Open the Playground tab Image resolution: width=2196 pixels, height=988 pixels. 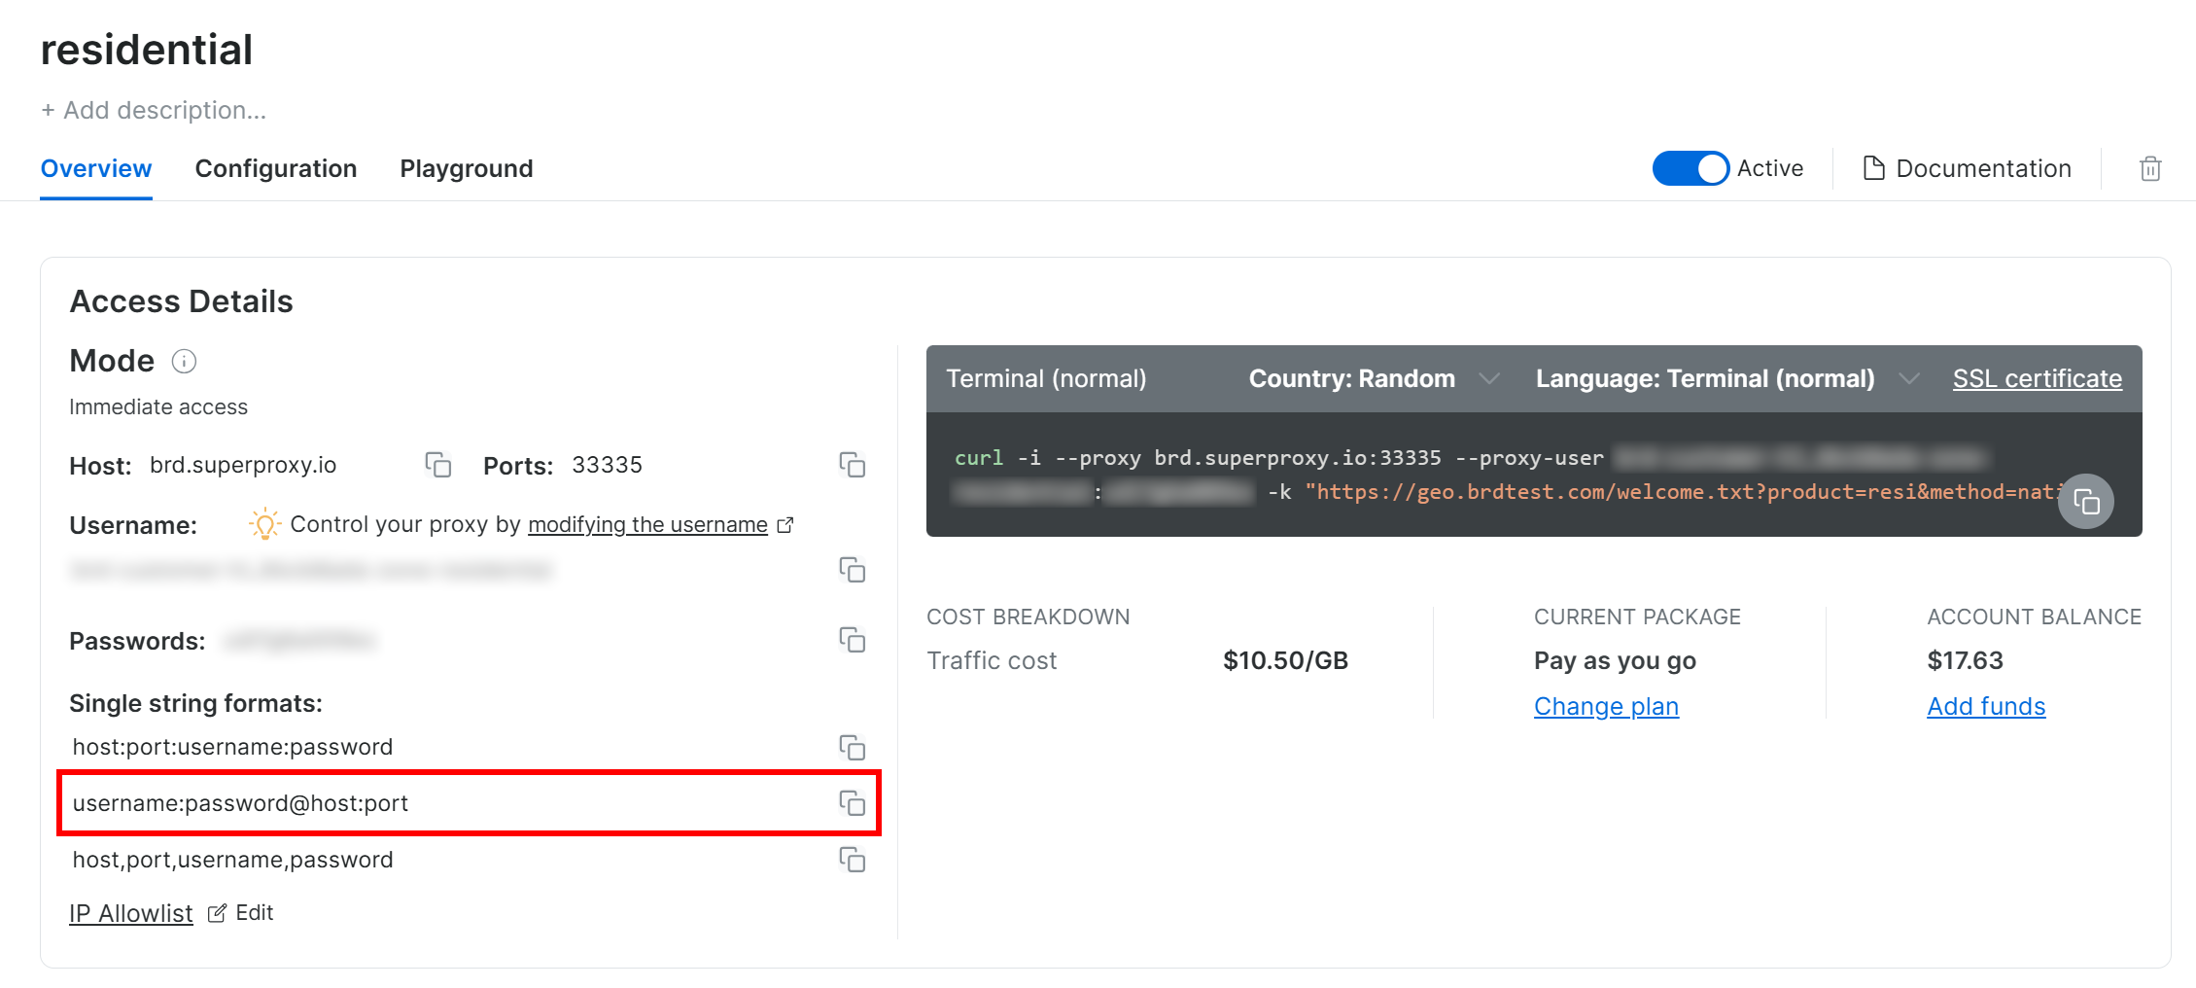click(466, 168)
